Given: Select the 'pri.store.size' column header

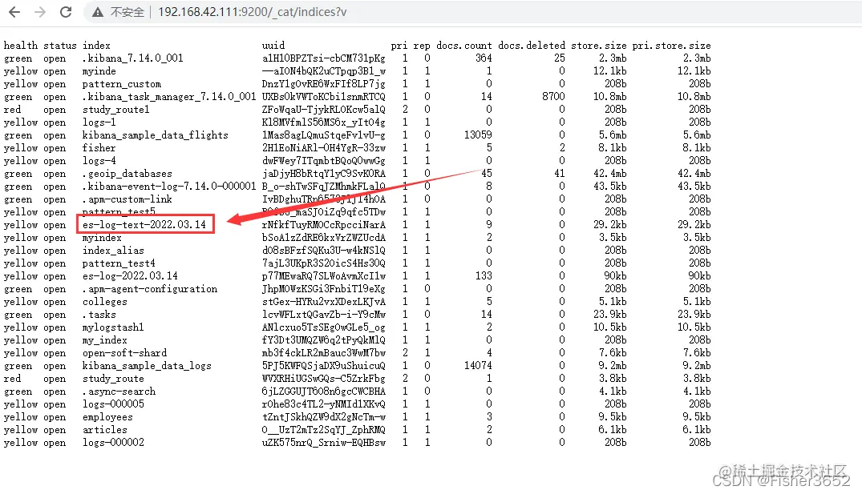Looking at the screenshot, I should click(671, 46).
